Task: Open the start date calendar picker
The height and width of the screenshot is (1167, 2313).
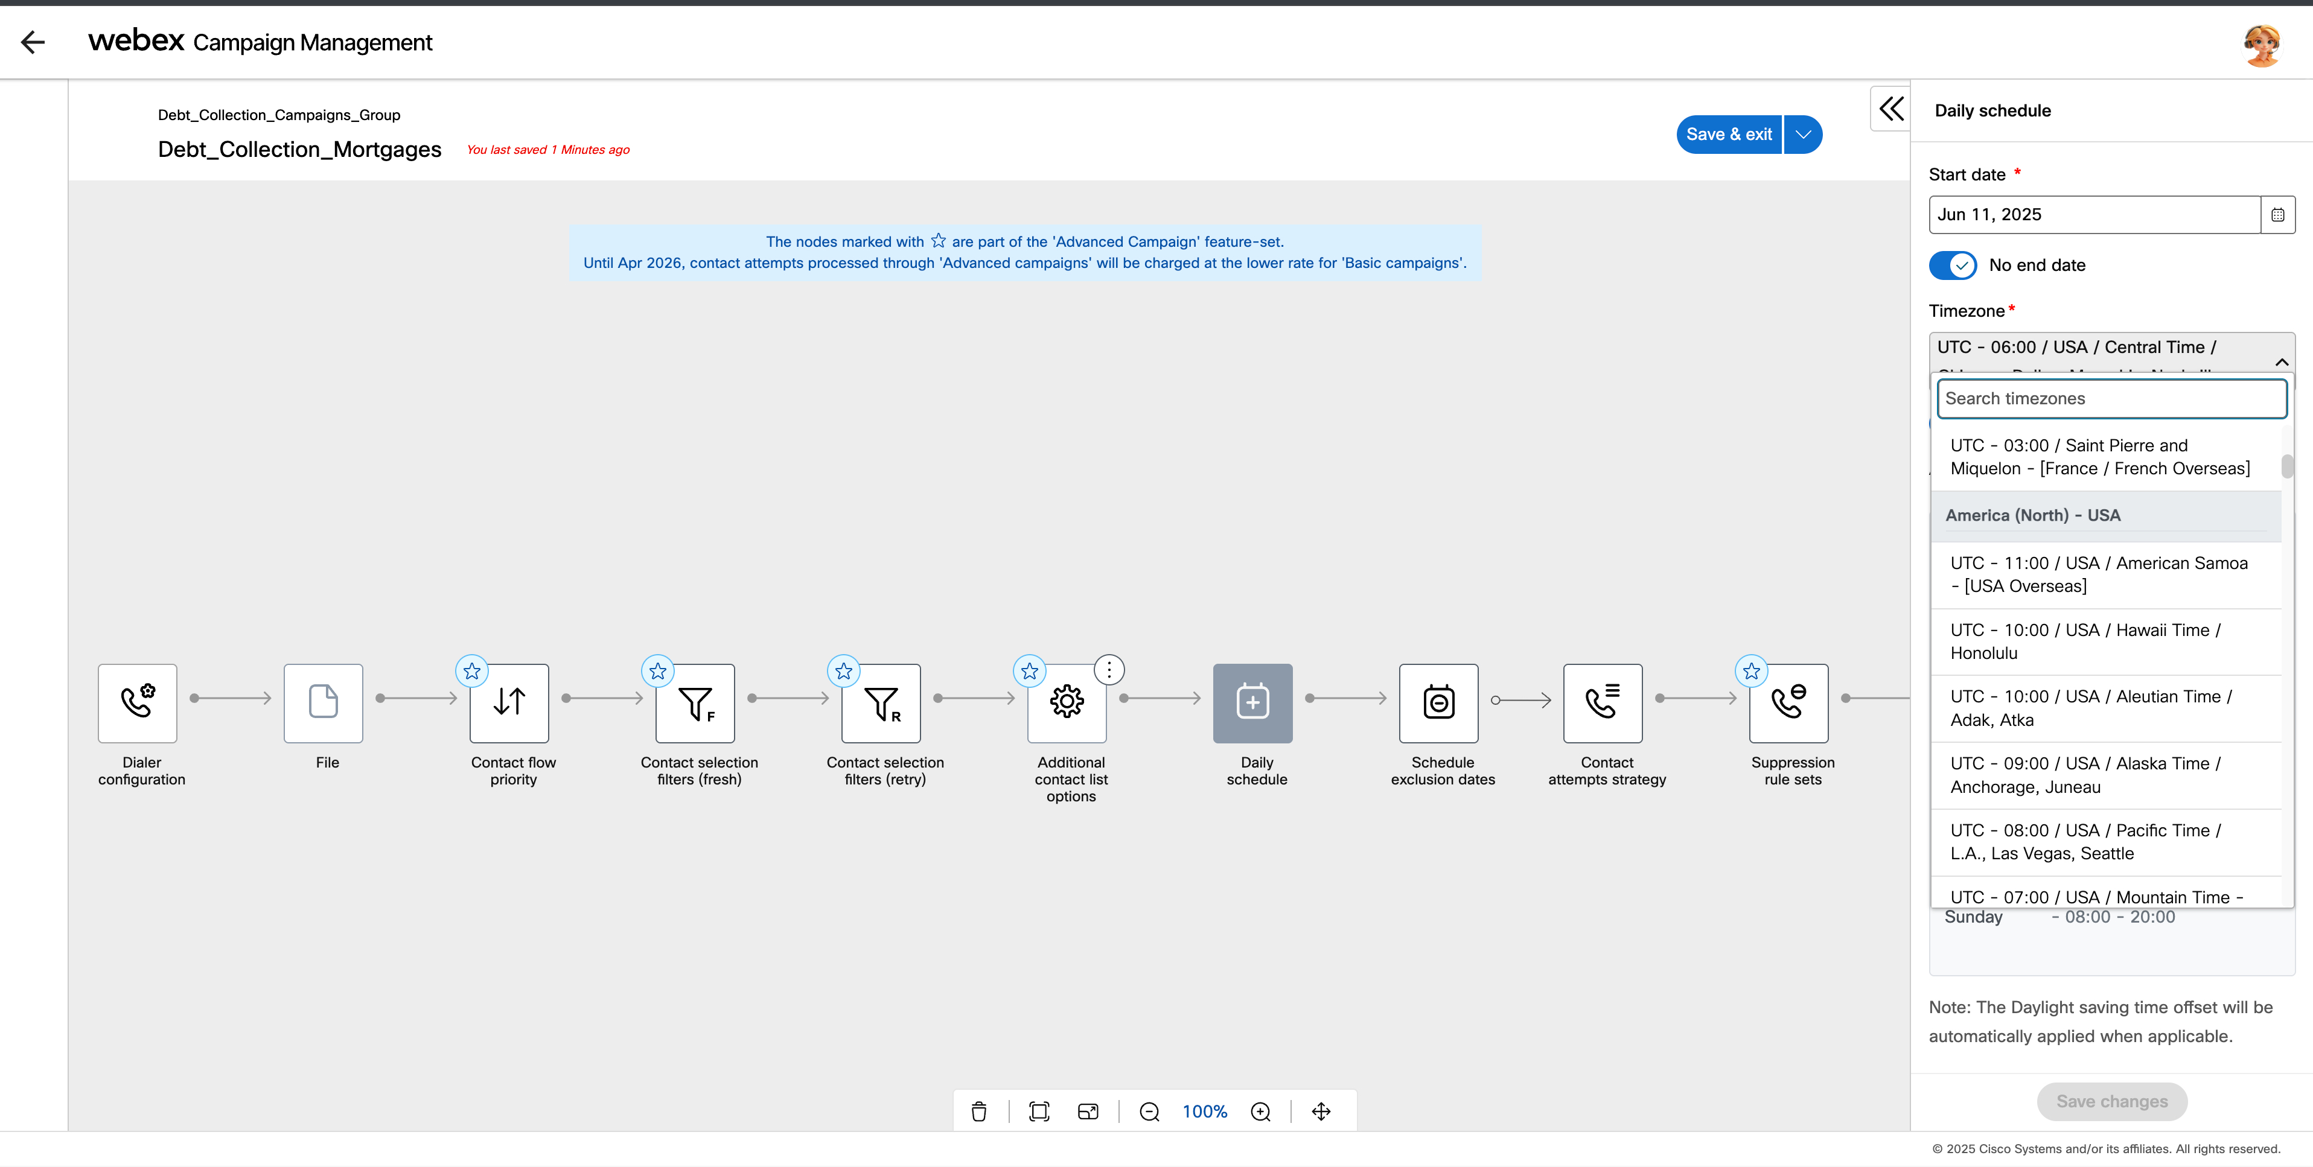Action: [2277, 215]
